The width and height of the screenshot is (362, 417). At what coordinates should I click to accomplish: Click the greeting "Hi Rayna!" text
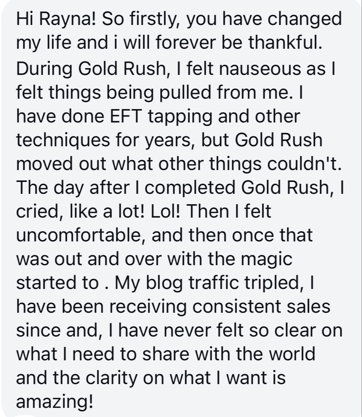click(x=56, y=19)
